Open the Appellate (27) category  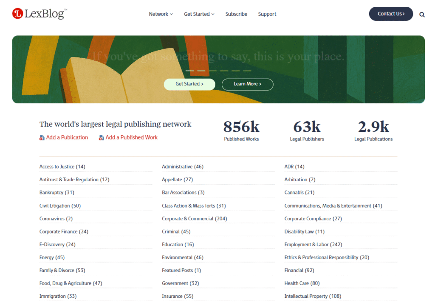[x=177, y=180]
